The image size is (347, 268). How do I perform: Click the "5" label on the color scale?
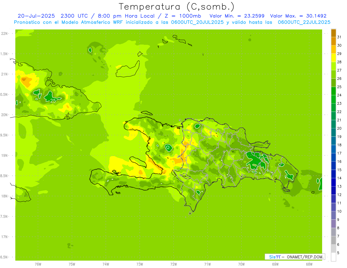pyautogui.click(x=338, y=253)
